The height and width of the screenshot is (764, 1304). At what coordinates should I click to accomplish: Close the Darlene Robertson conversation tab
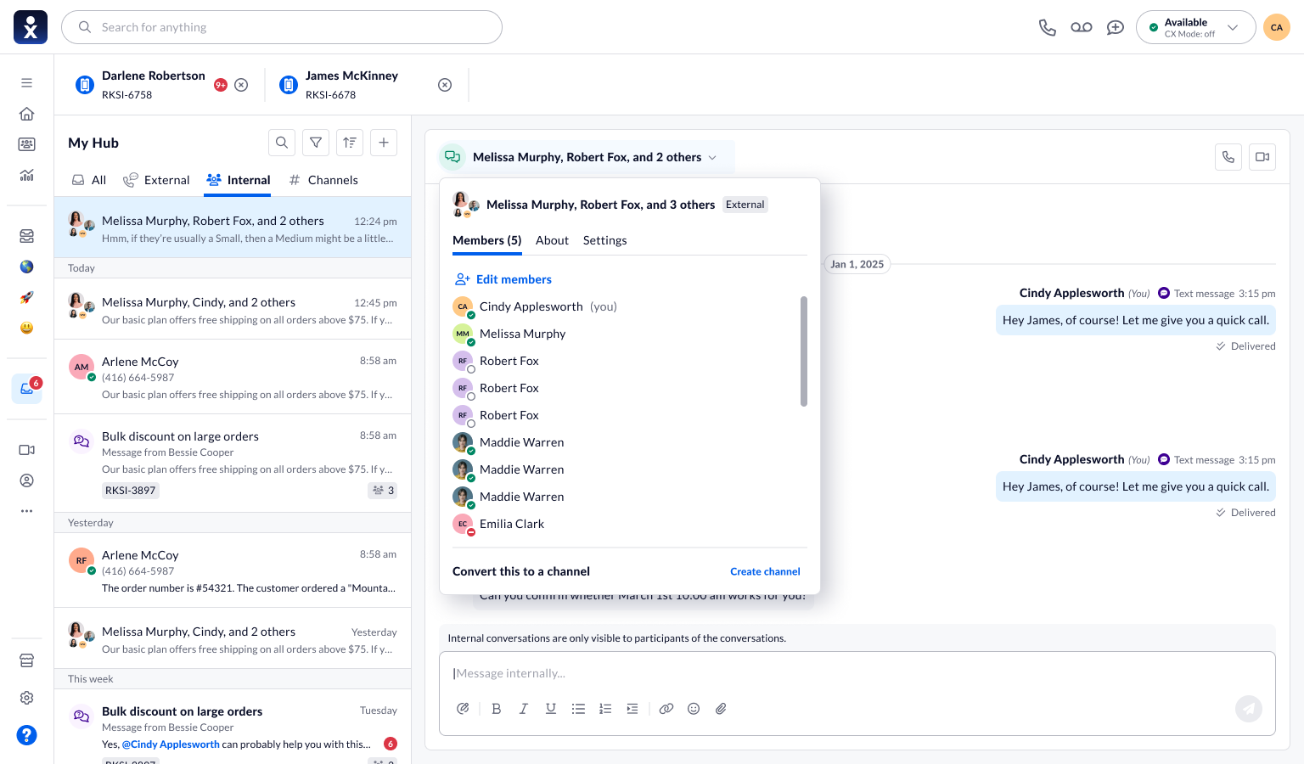(x=241, y=85)
